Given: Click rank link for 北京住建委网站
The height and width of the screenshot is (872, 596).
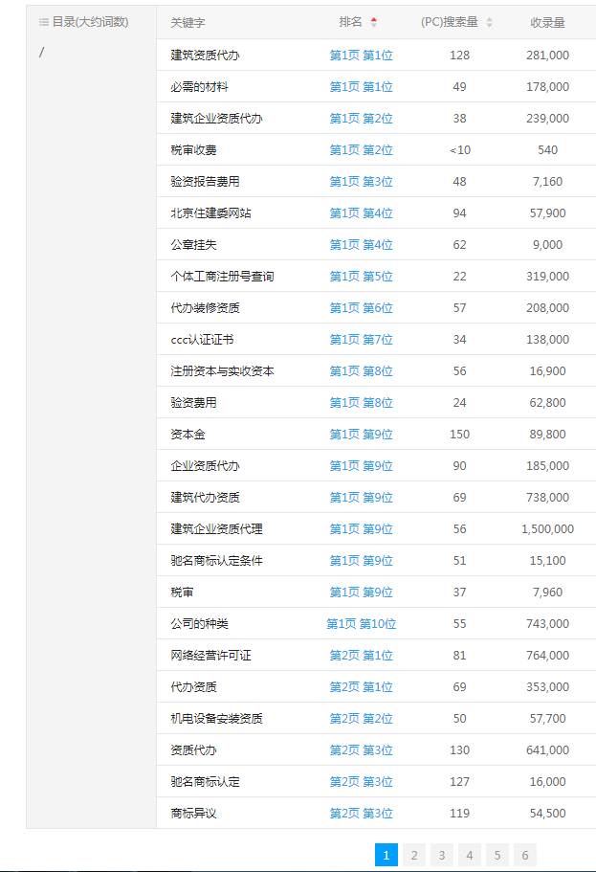Looking at the screenshot, I should pos(361,213).
